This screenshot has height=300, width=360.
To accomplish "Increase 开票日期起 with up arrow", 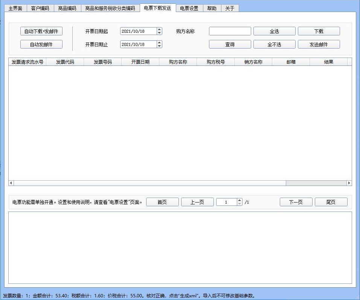I will click(x=159, y=29).
